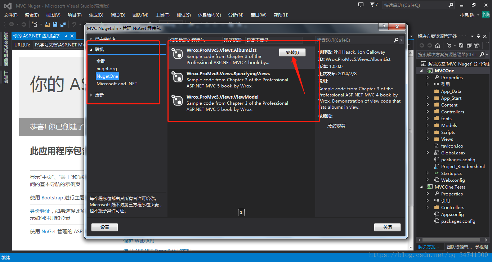
Task: Click the Save All toolbar icon
Action: (x=63, y=24)
